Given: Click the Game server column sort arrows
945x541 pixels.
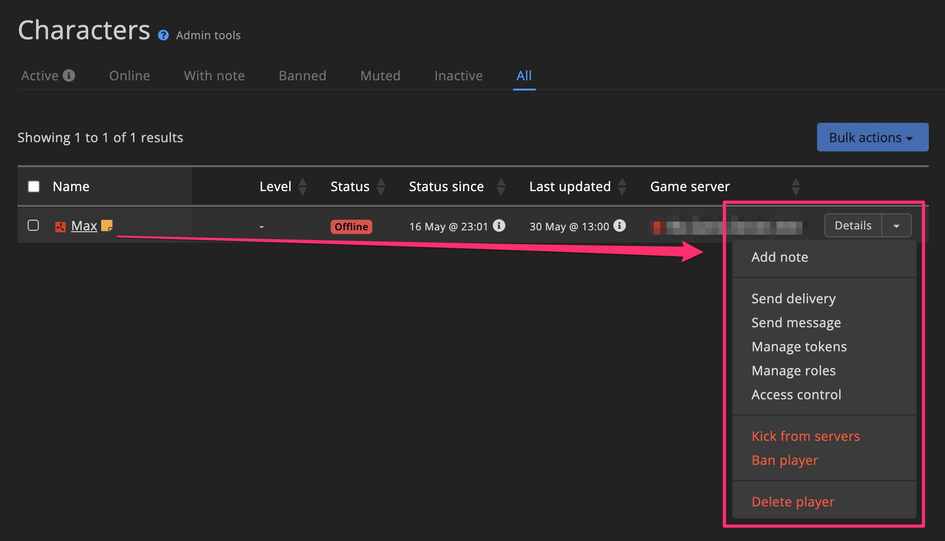Looking at the screenshot, I should tap(796, 186).
